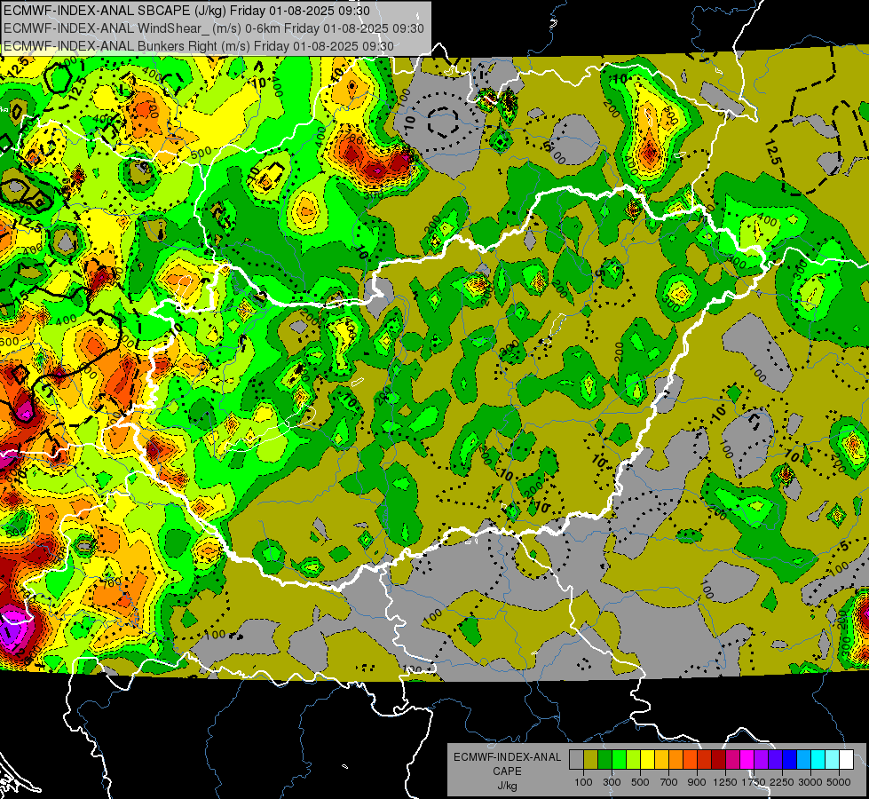
Task: Click the 500 value on the legend scale
Action: tap(640, 782)
